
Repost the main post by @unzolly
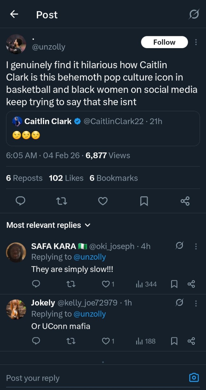click(61, 201)
